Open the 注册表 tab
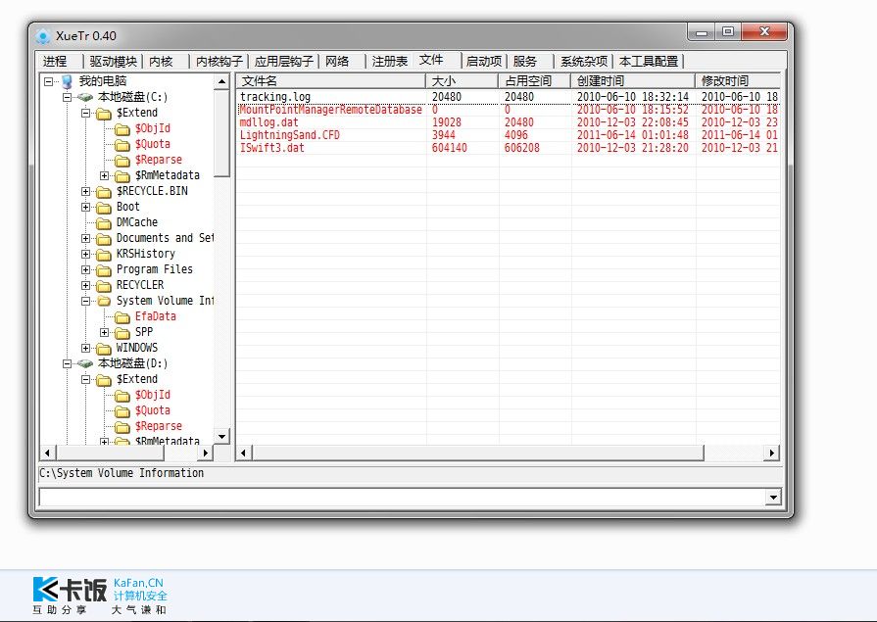877x622 pixels. (389, 62)
